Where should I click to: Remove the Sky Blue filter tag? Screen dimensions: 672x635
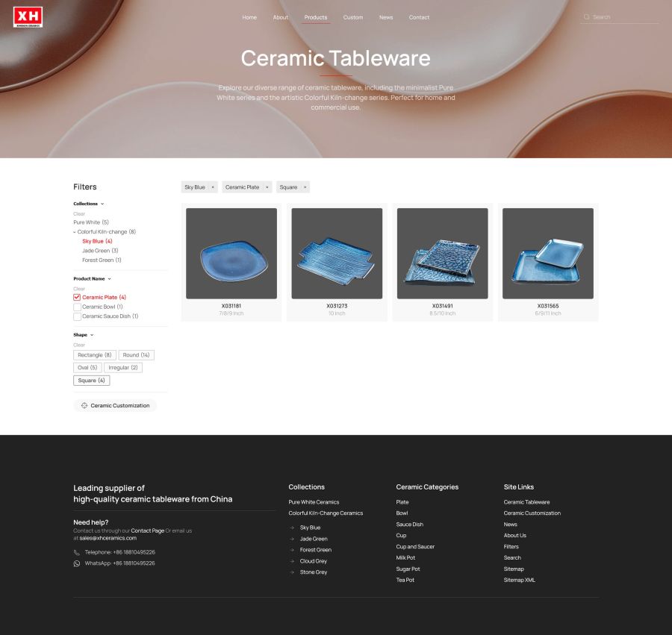pyautogui.click(x=212, y=187)
